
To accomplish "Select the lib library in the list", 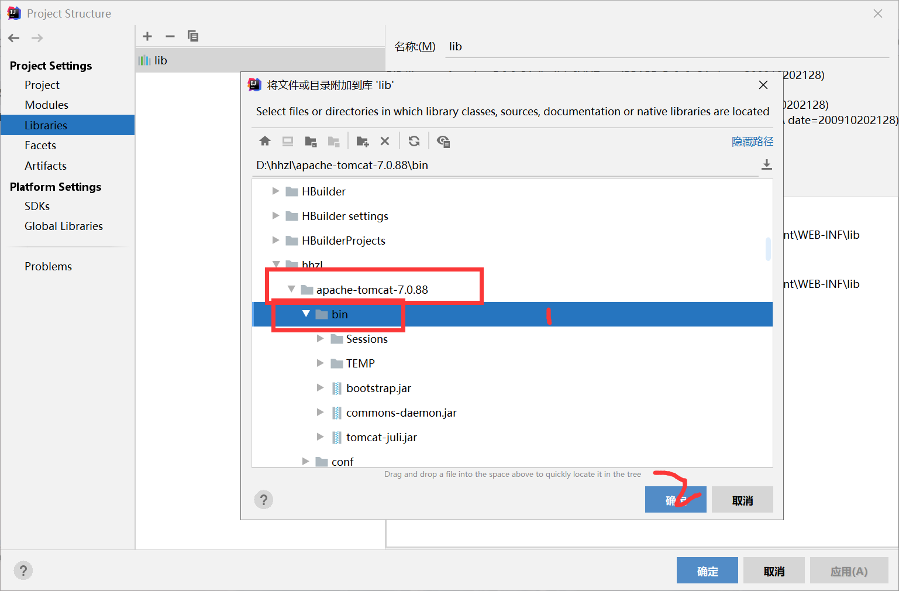I will click(260, 60).
